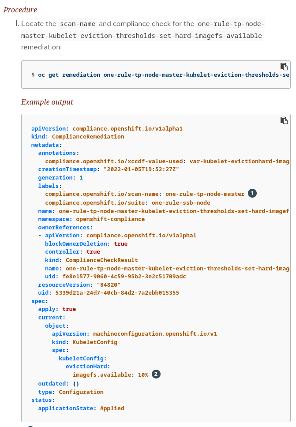Screen dimensions: 296x427
Task: Copy the oc get remediation command
Action: pos(284,67)
